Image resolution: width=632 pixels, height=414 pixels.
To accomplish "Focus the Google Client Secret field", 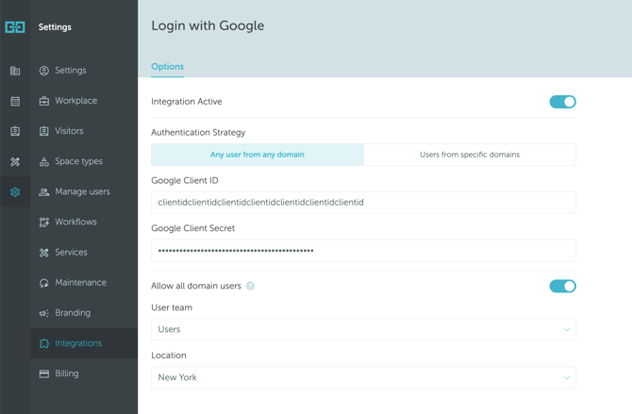I will coord(363,251).
